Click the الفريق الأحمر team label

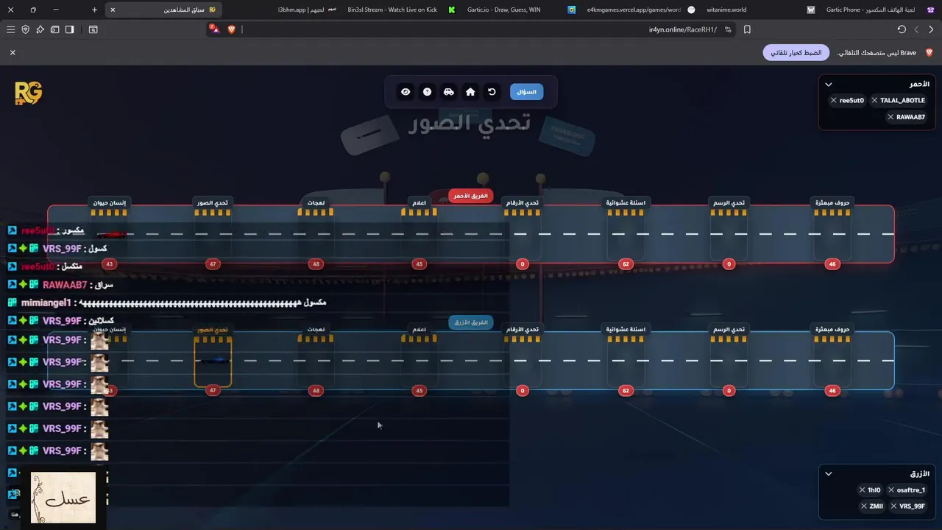pos(471,196)
